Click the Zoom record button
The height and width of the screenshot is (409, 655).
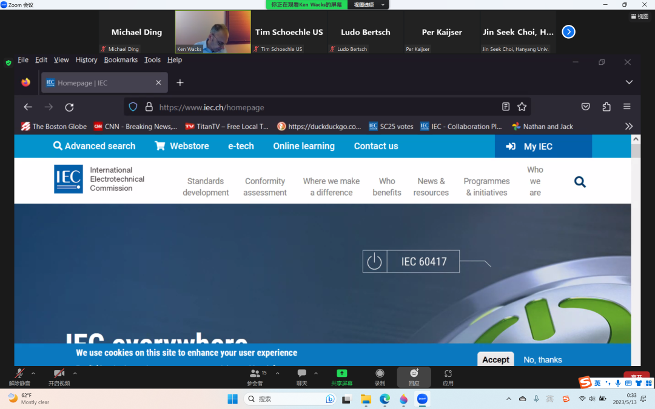[380, 377]
